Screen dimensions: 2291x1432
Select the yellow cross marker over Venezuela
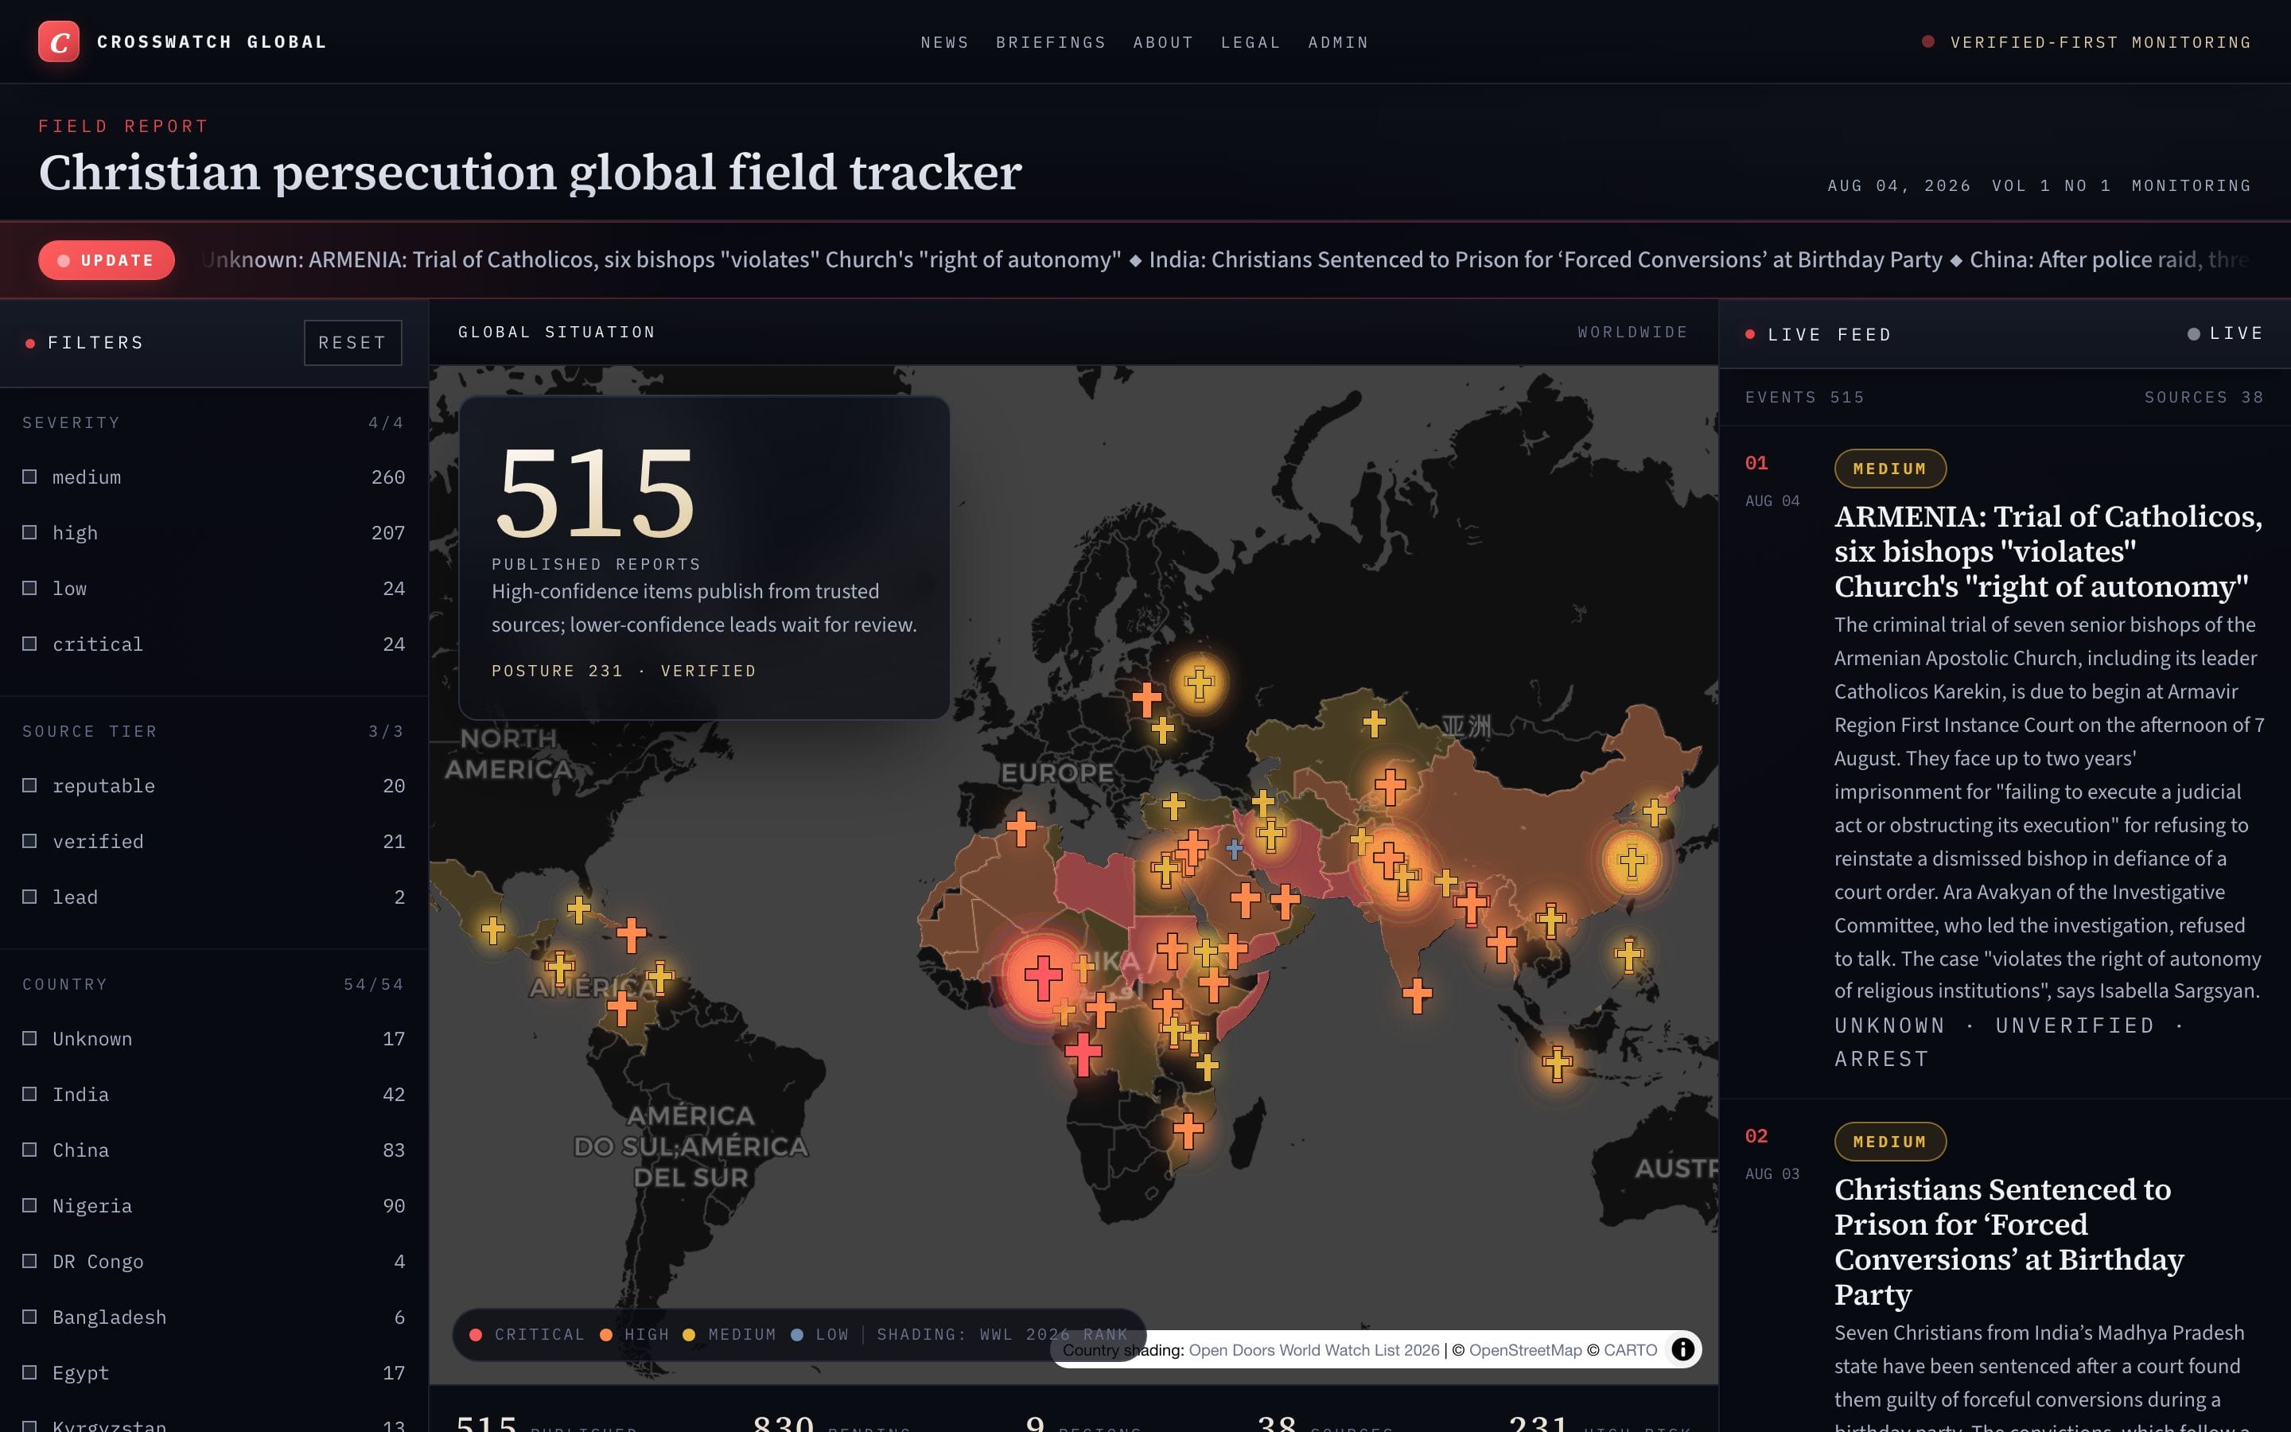click(659, 975)
